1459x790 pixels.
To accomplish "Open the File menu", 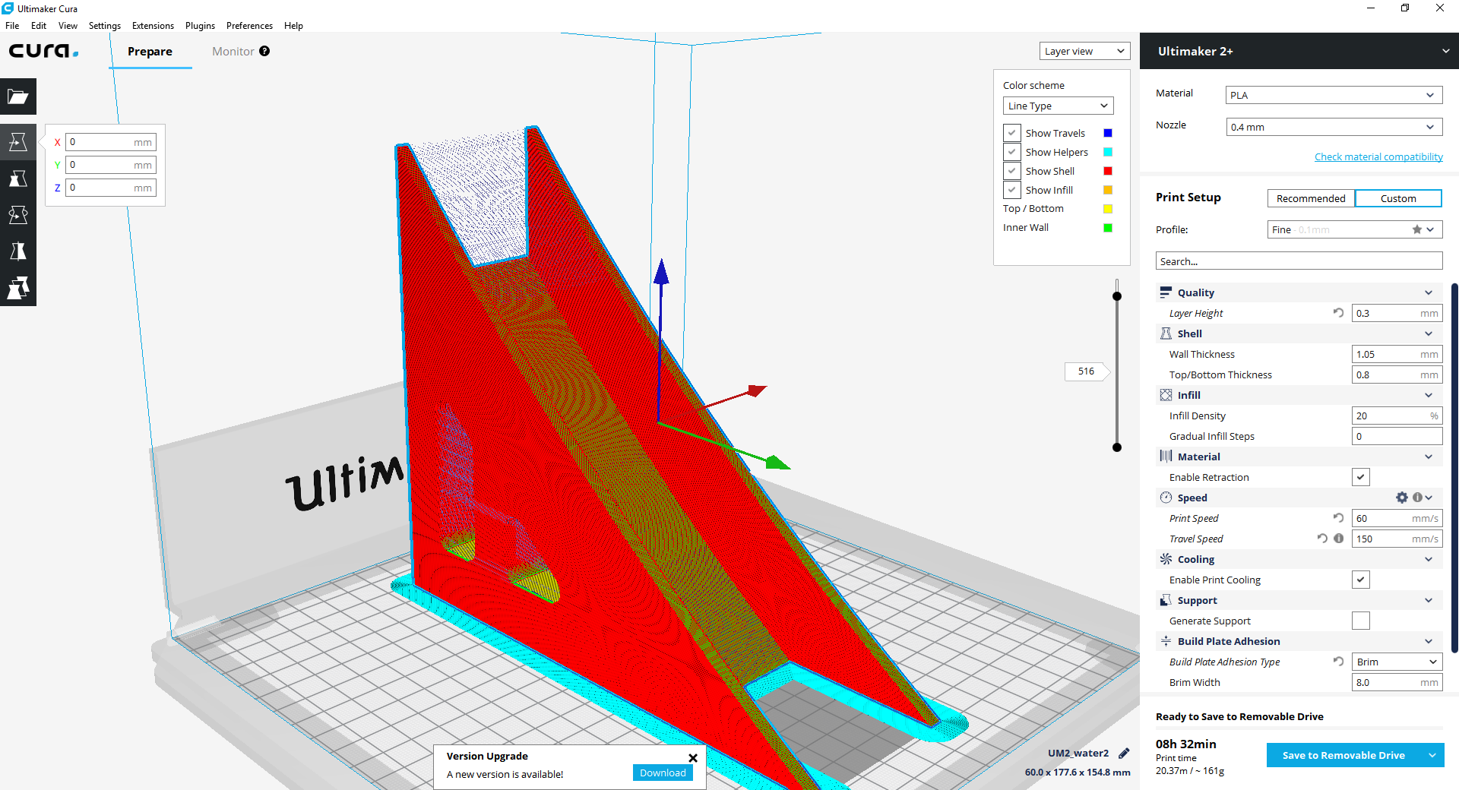I will 12,25.
